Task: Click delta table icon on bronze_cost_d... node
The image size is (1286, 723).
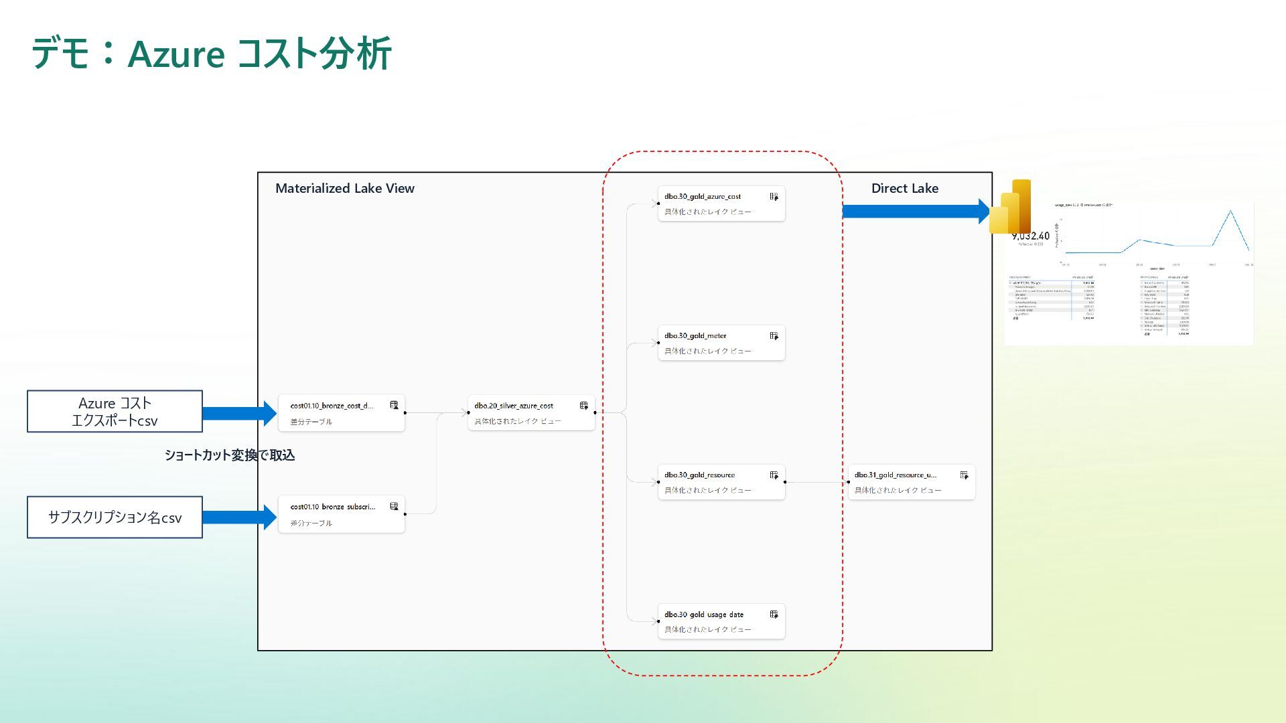Action: (394, 406)
